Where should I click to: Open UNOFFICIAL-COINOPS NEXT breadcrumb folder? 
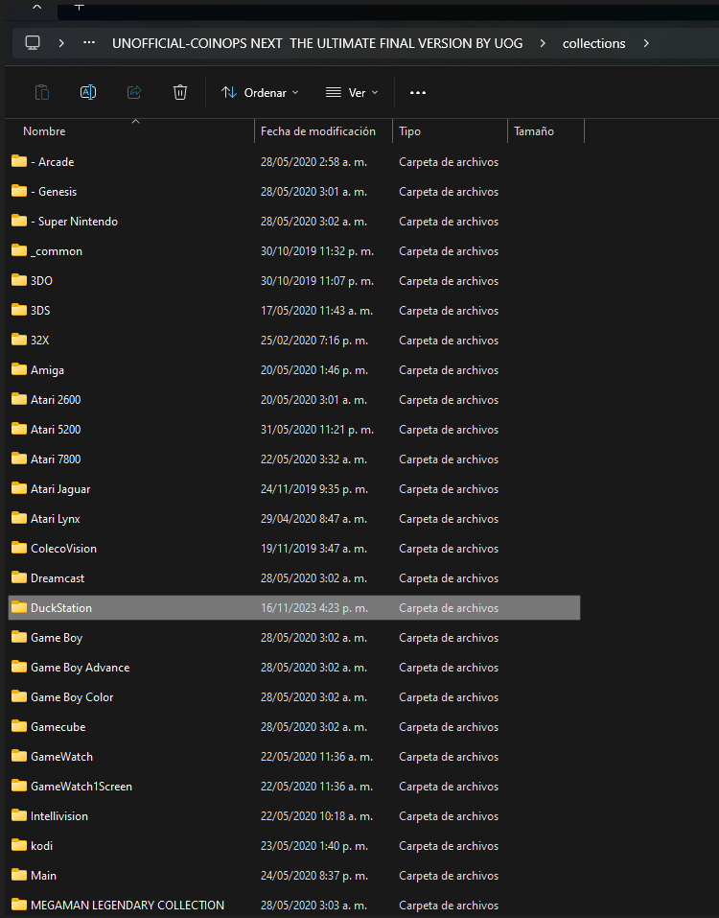pyautogui.click(x=317, y=43)
